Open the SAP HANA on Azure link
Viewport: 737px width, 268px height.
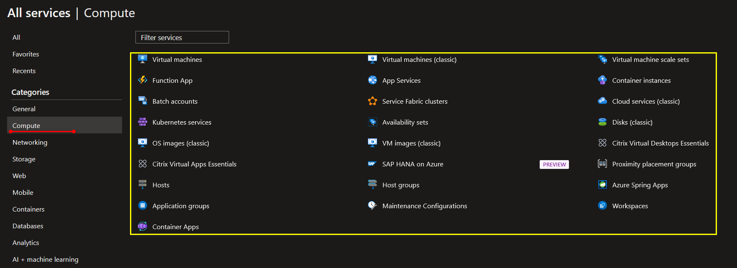[413, 164]
